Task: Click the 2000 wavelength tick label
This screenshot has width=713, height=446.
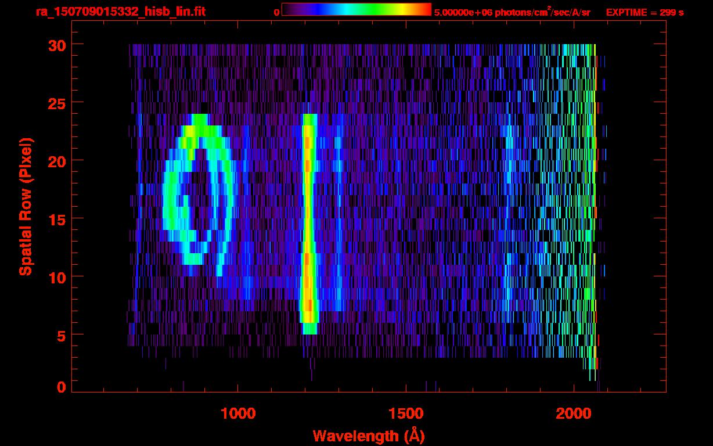Action: pos(574,413)
